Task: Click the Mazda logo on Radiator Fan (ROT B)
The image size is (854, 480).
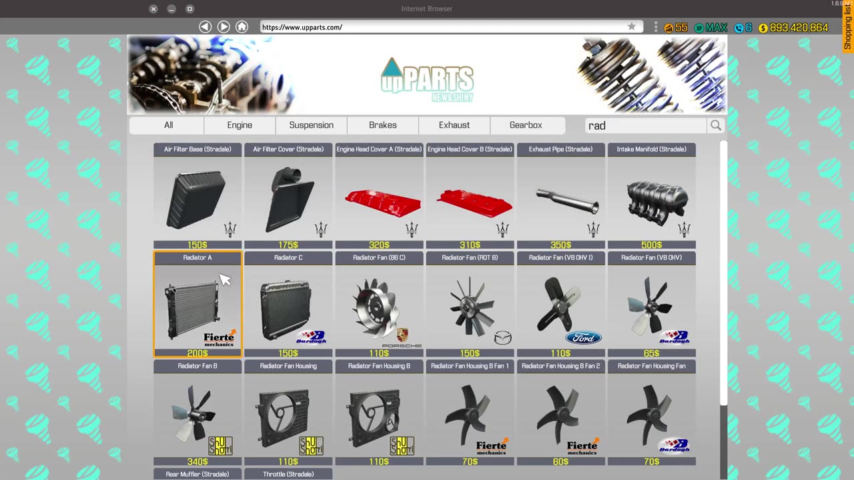Action: click(502, 338)
